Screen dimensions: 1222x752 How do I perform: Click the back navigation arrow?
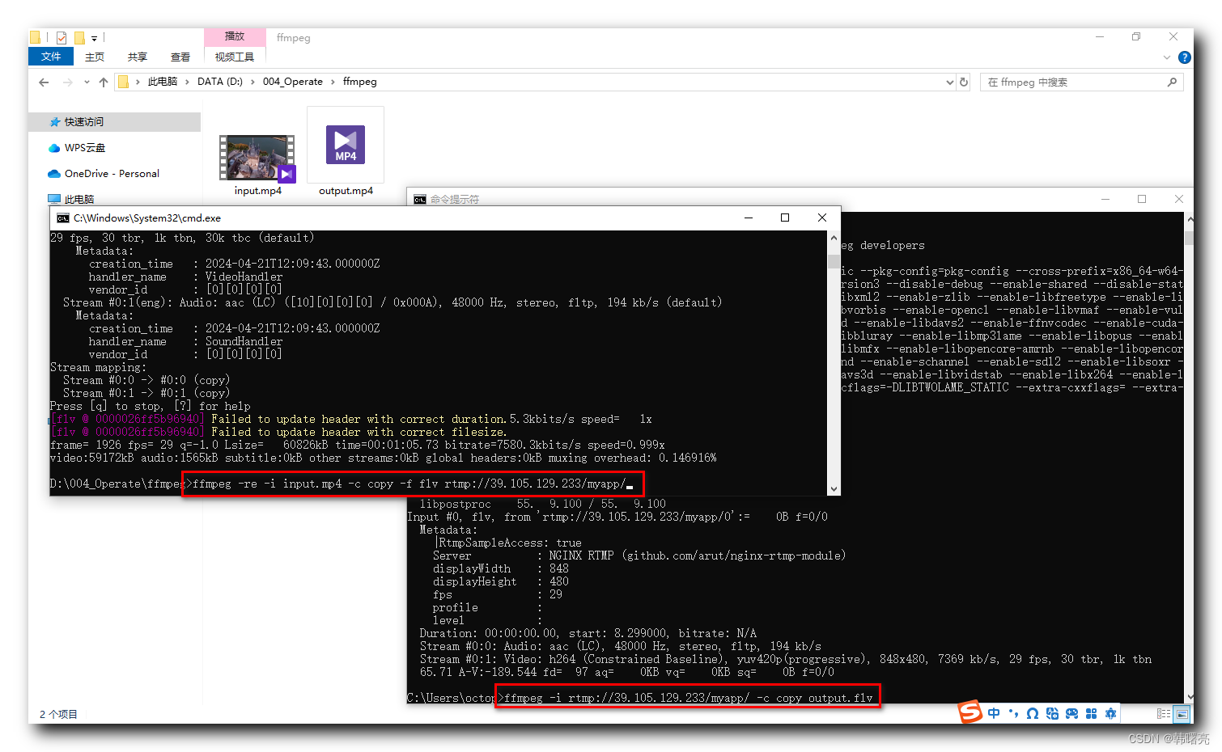tap(44, 82)
